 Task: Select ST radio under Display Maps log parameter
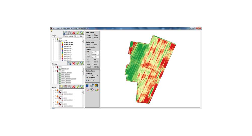click(x=91, y=80)
